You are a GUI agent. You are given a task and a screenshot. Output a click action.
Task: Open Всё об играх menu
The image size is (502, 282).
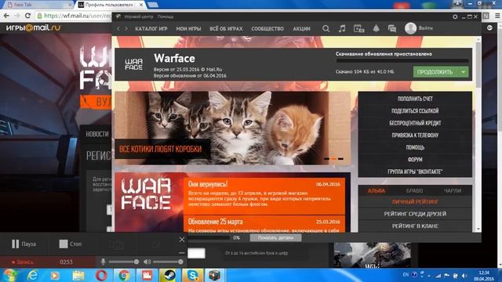coord(226,29)
